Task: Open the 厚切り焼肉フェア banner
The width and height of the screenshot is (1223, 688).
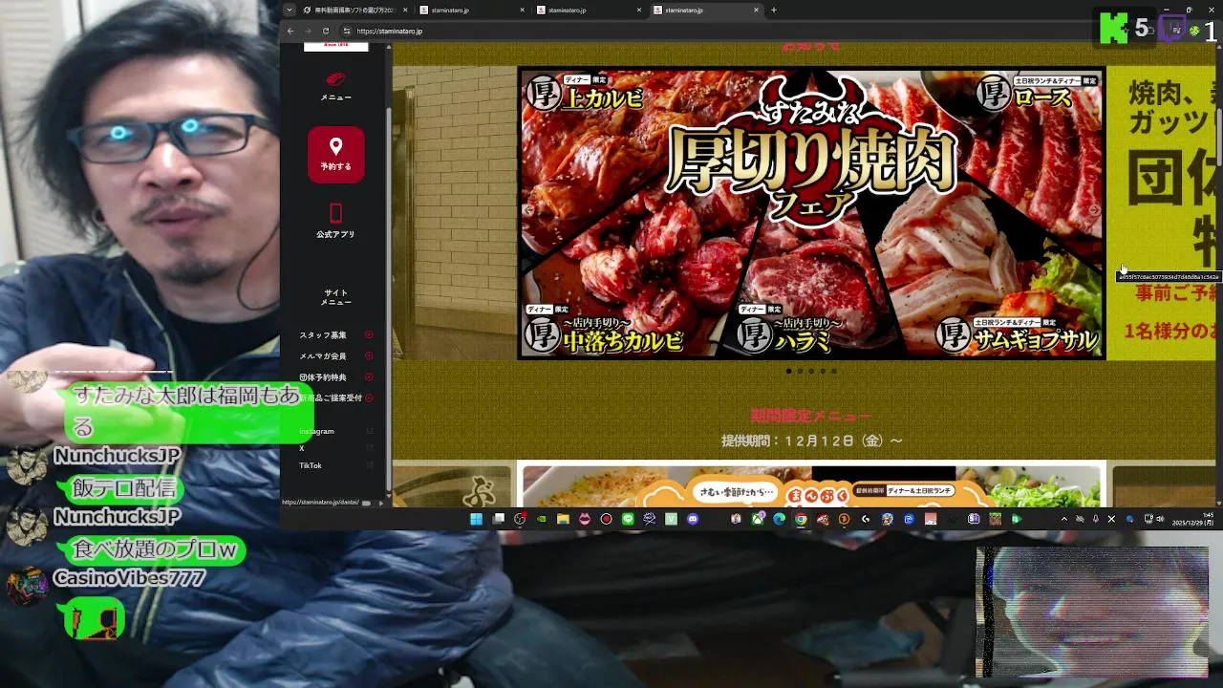Action: (811, 213)
